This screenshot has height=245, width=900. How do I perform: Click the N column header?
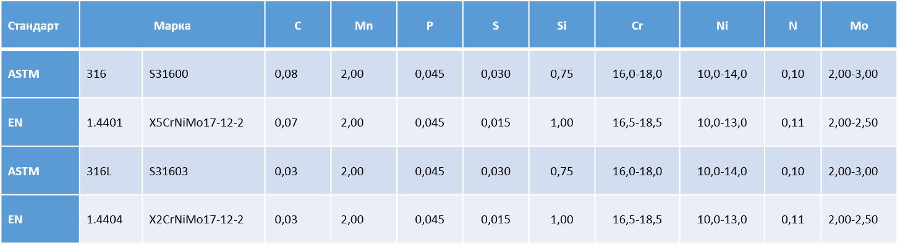coord(793,25)
